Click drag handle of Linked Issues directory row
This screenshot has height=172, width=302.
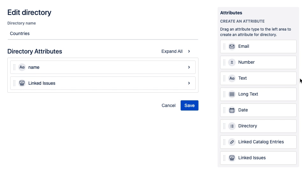[14, 83]
